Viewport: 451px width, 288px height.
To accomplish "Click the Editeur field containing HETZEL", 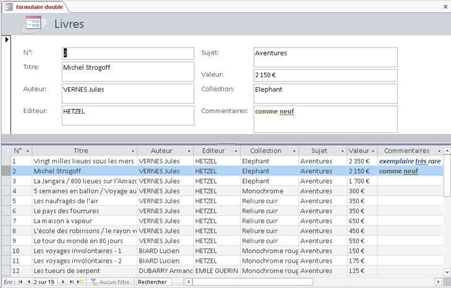I will point(128,116).
